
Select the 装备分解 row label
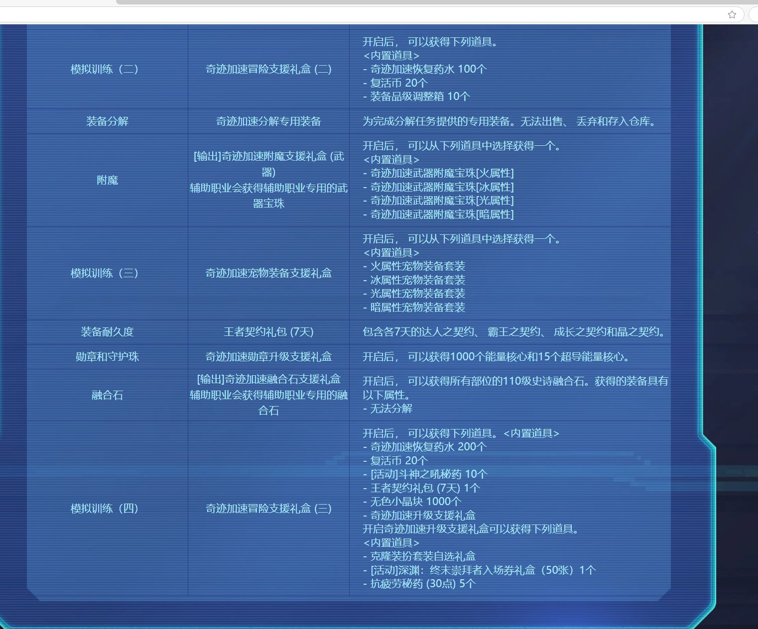(x=105, y=121)
